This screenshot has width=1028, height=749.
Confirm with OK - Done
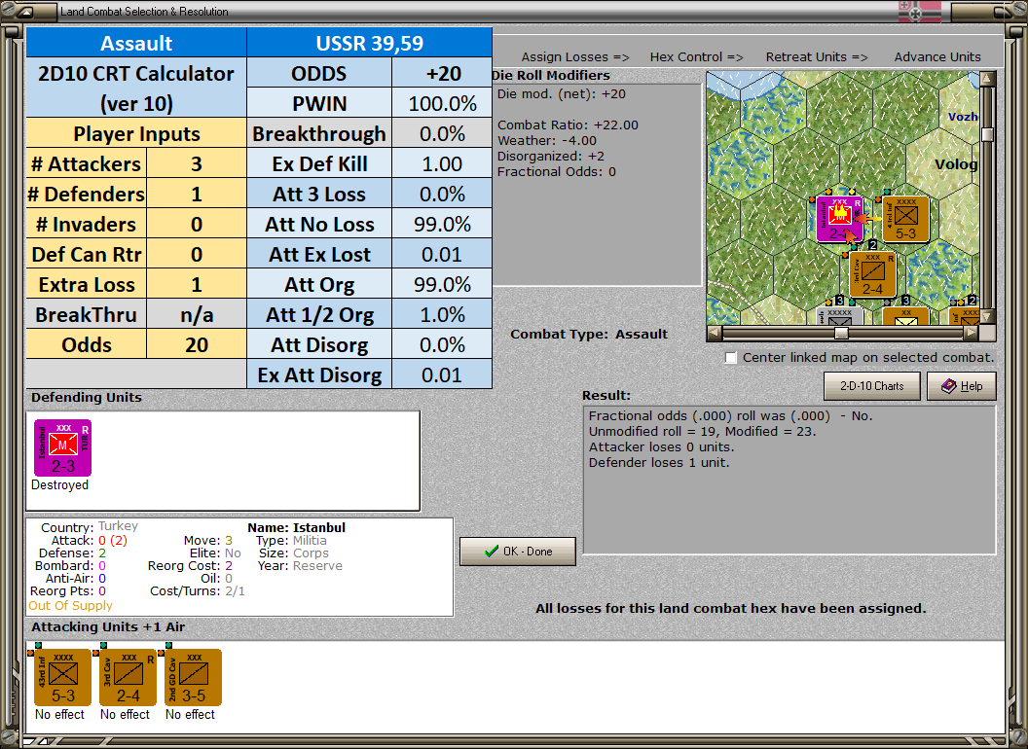pos(518,552)
